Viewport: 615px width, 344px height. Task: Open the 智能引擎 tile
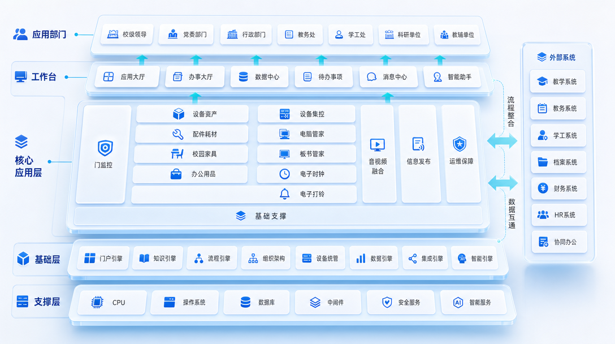[x=474, y=259]
